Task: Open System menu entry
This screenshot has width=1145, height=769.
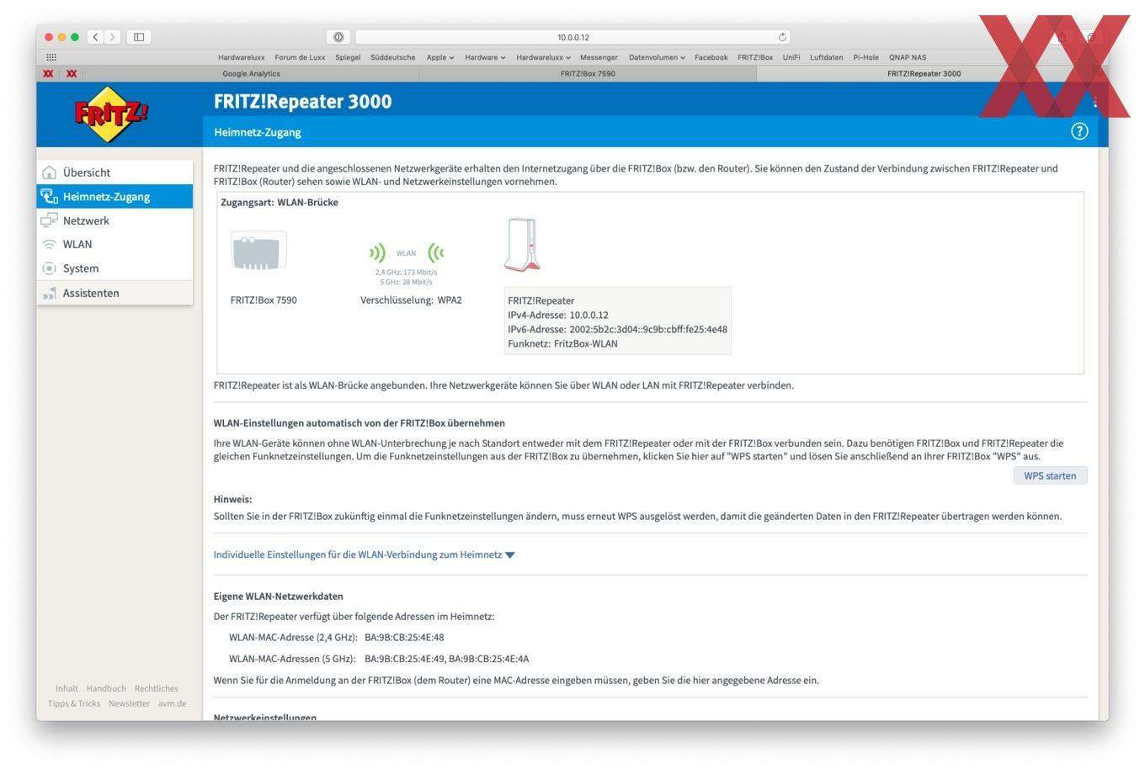Action: [x=114, y=268]
